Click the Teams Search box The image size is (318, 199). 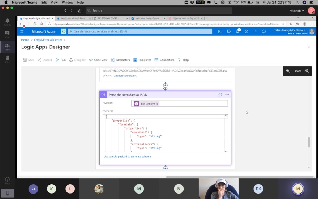click(x=159, y=10)
